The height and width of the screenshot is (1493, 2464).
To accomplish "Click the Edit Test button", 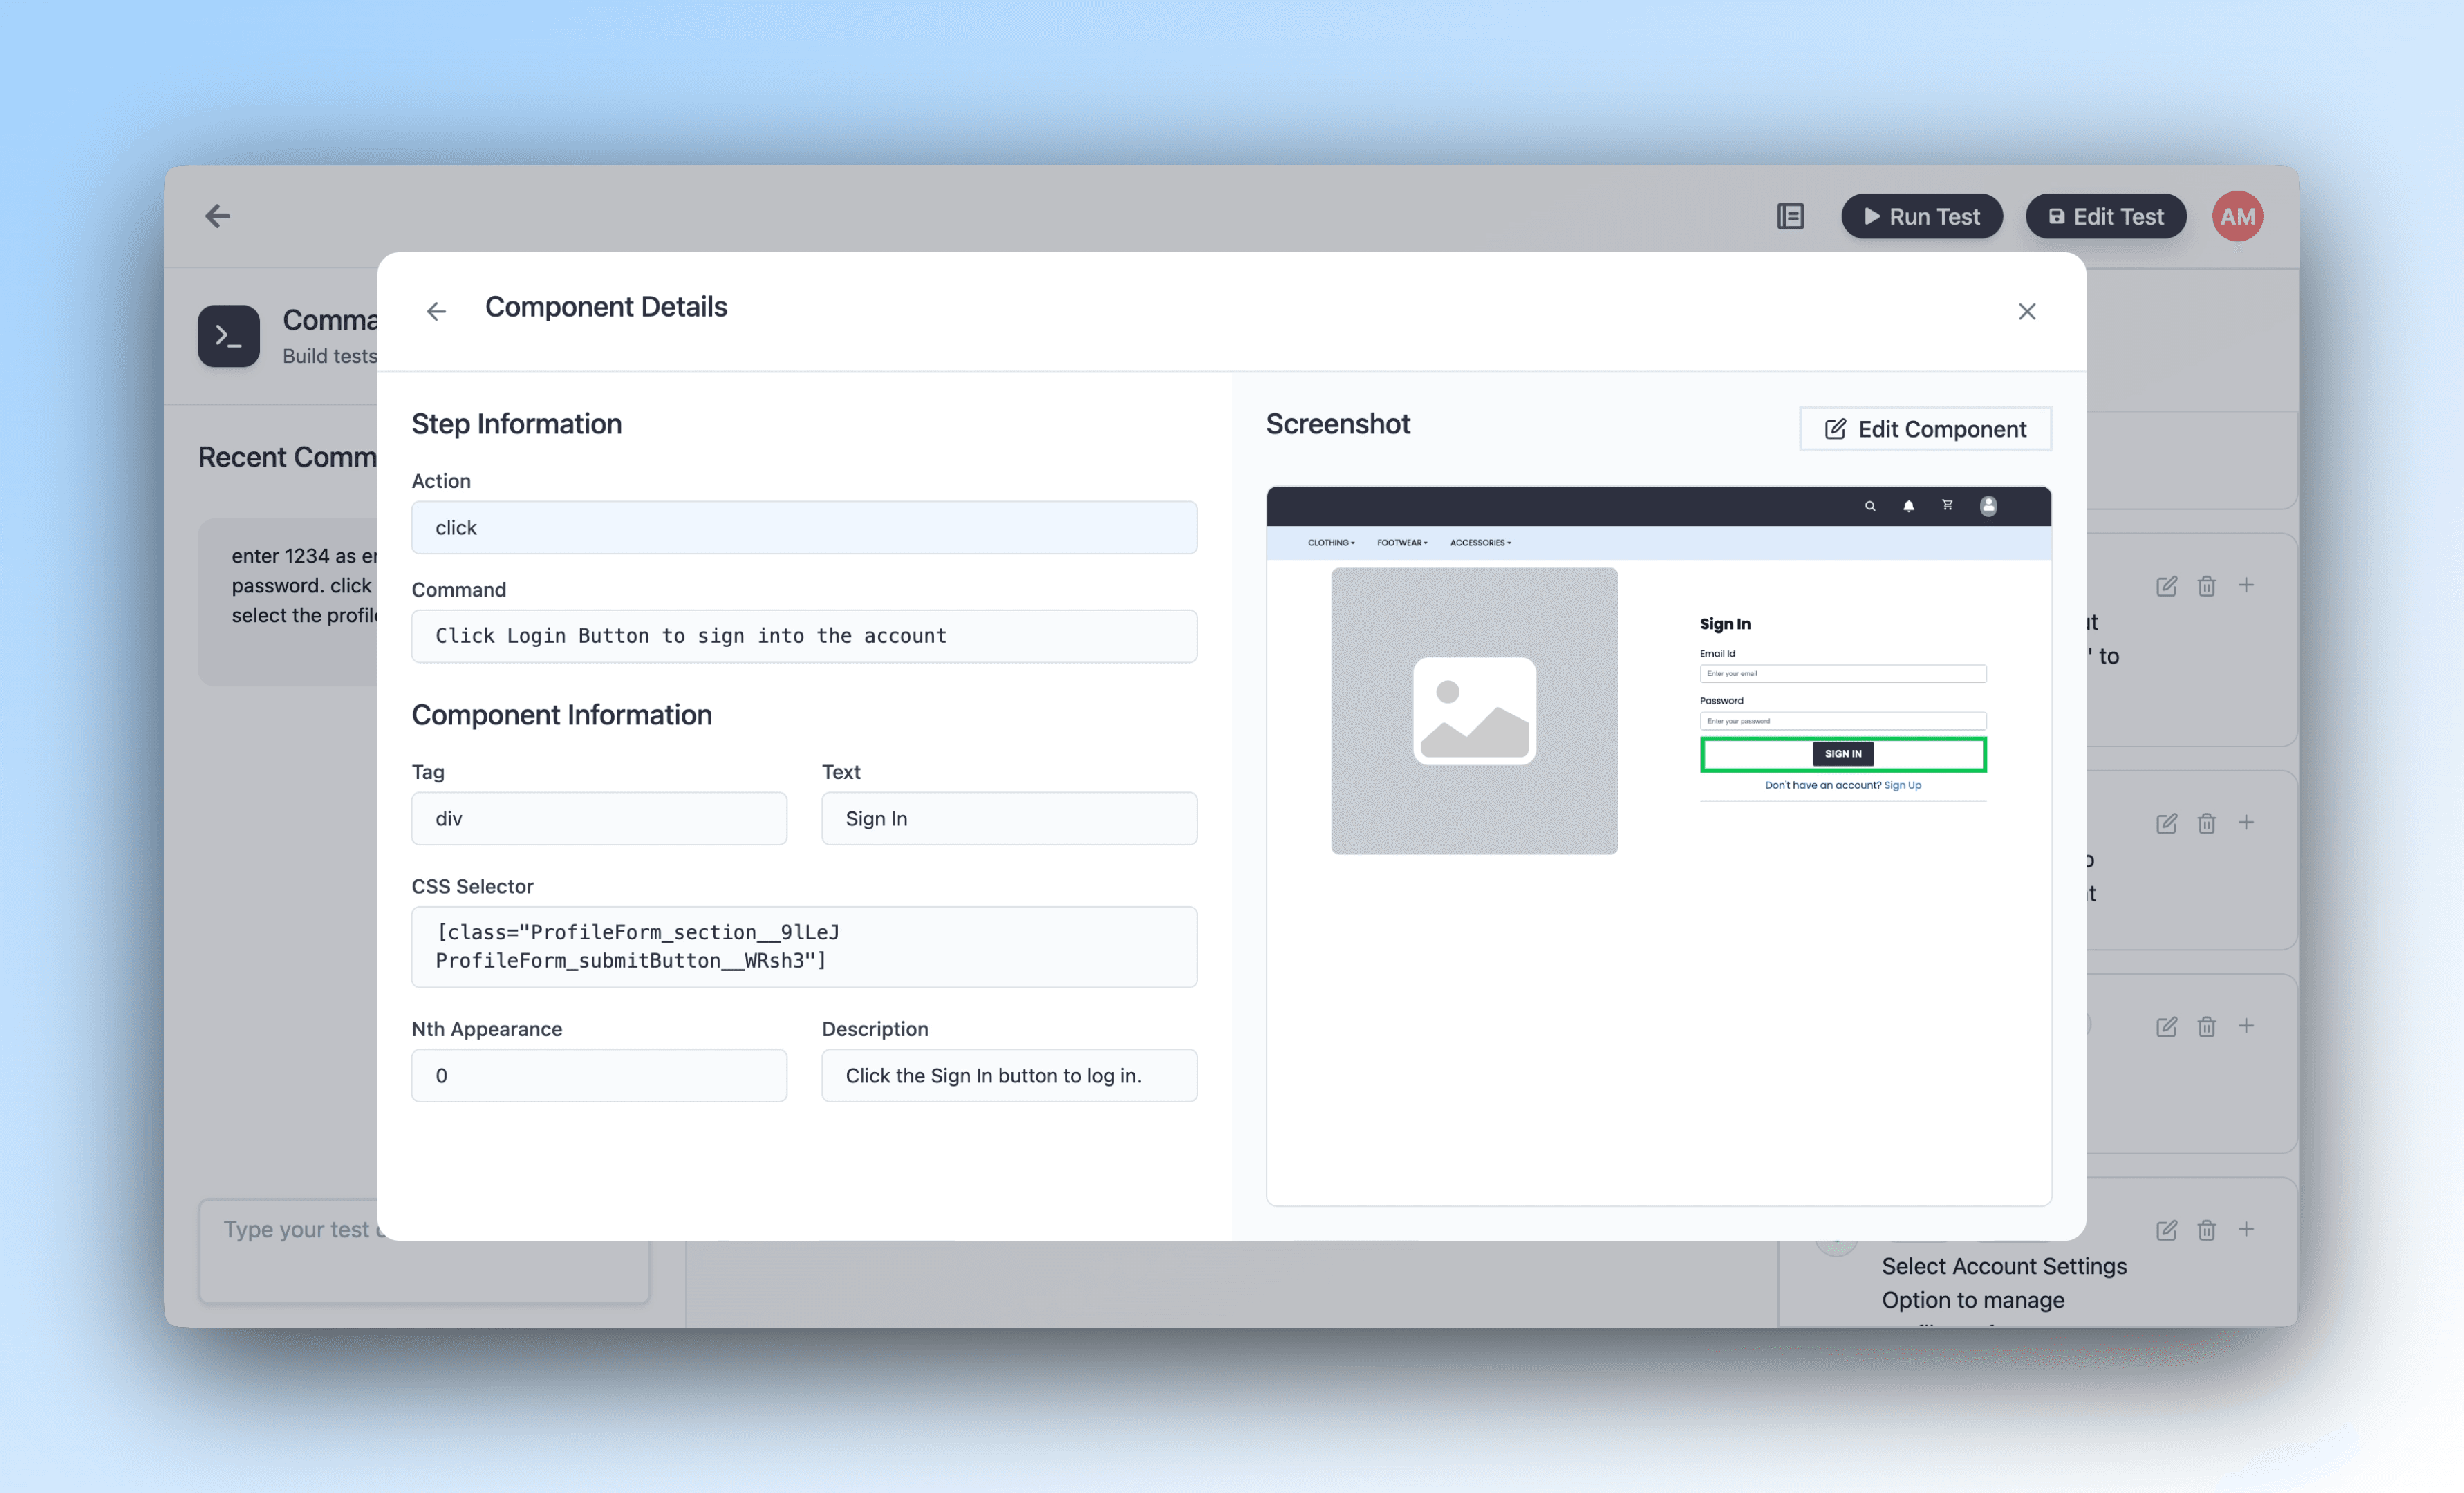I will click(2105, 216).
